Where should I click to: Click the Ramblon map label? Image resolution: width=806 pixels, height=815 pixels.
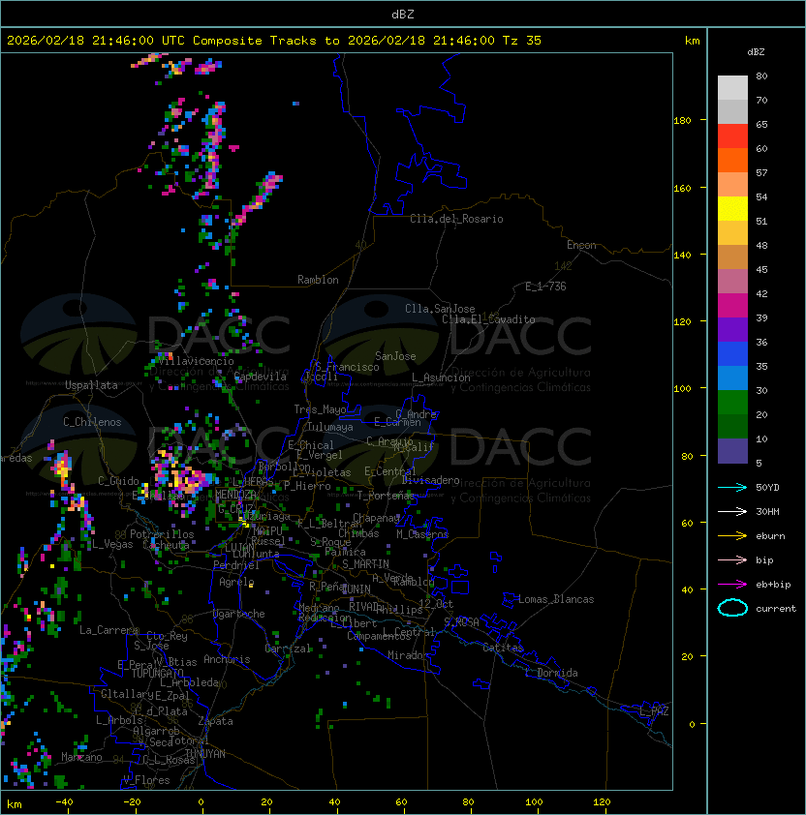tap(318, 280)
